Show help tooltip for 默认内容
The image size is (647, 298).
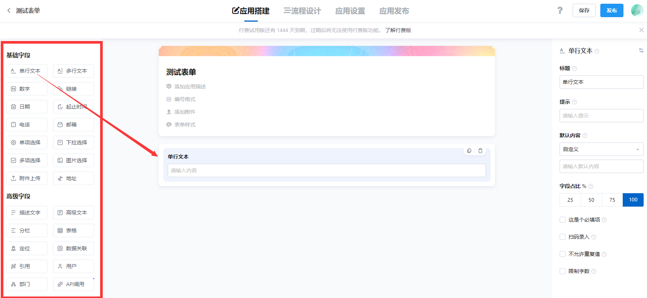coord(585,136)
